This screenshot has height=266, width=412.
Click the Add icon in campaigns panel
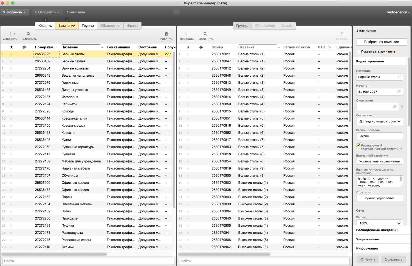tap(10, 34)
